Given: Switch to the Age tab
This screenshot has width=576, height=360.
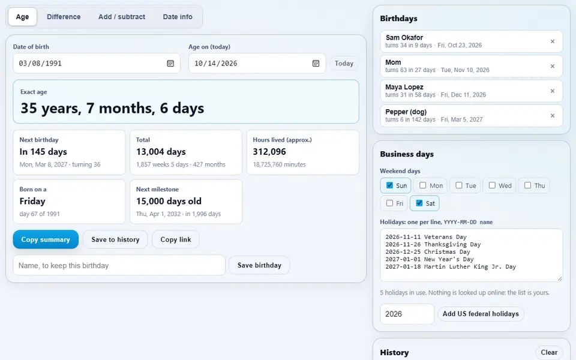Looking at the screenshot, I should [22, 17].
